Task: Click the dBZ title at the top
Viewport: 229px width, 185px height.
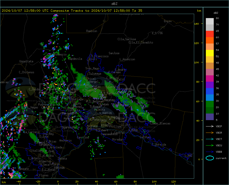Action: (x=114, y=4)
